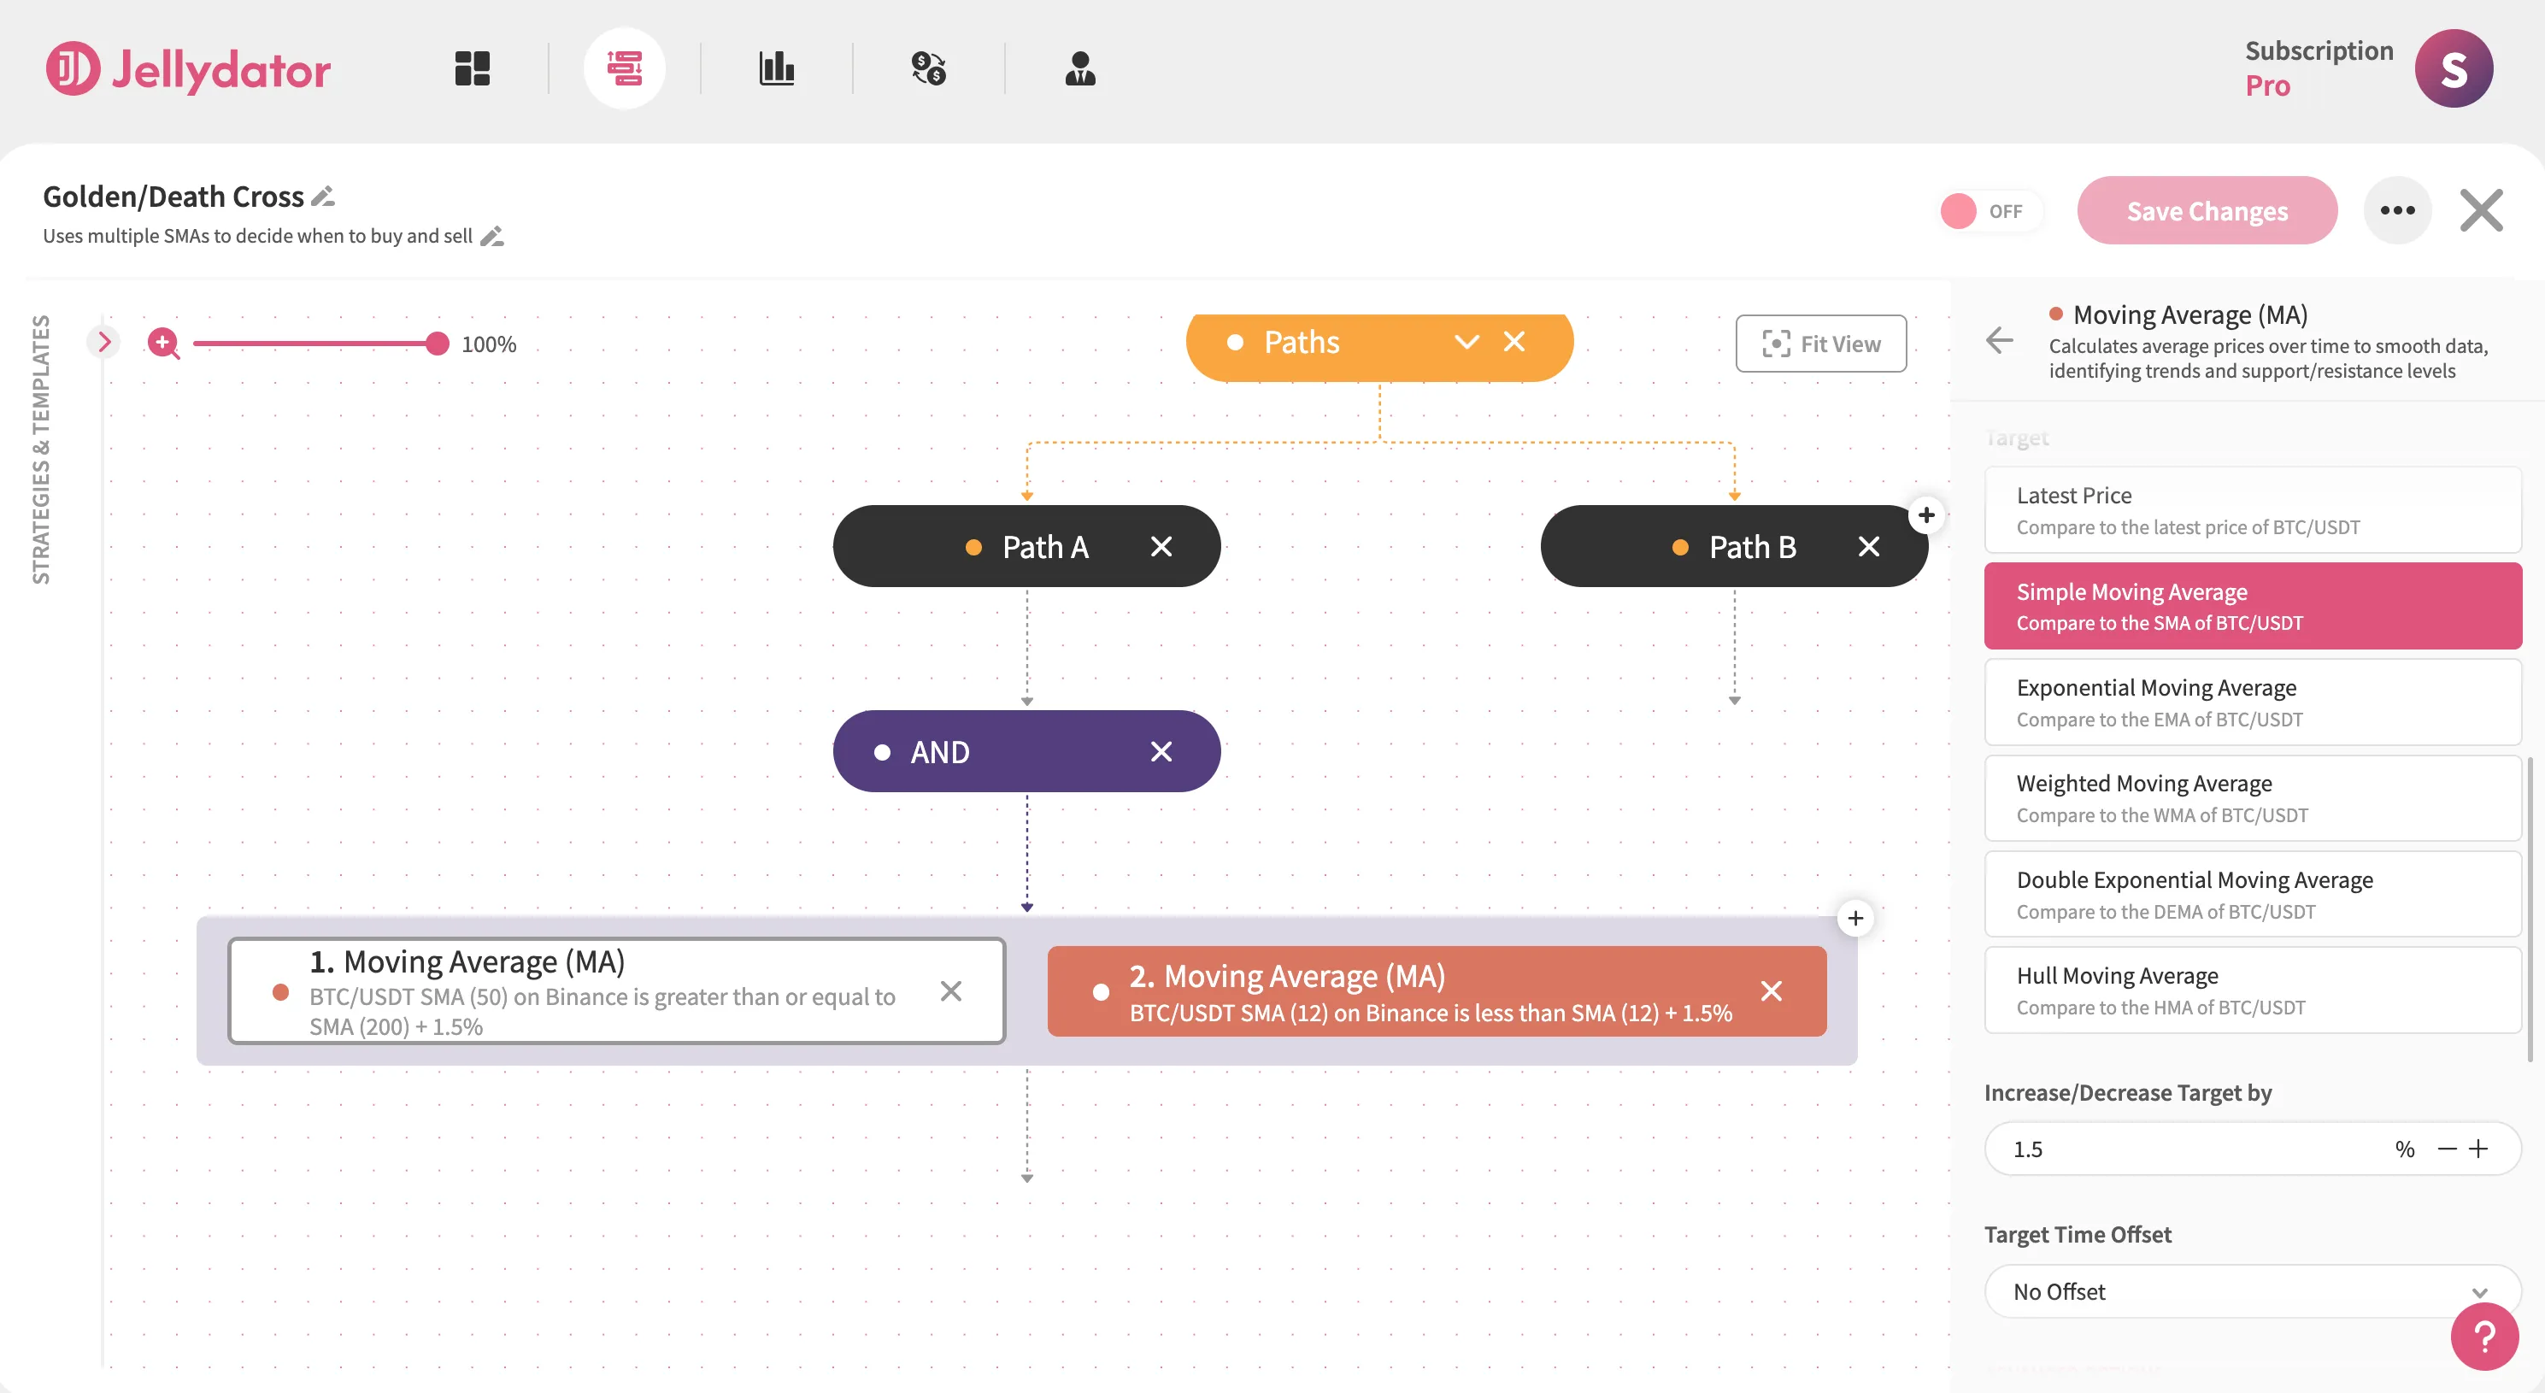Screen dimensions: 2545x1393
Task: Expand the Strategies & Templates sidebar
Action: point(103,342)
